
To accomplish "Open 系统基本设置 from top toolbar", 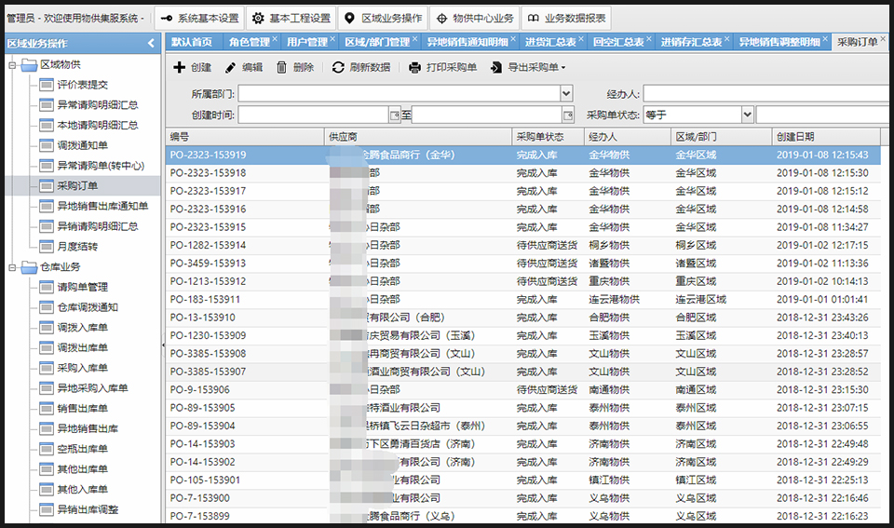I will coord(196,18).
